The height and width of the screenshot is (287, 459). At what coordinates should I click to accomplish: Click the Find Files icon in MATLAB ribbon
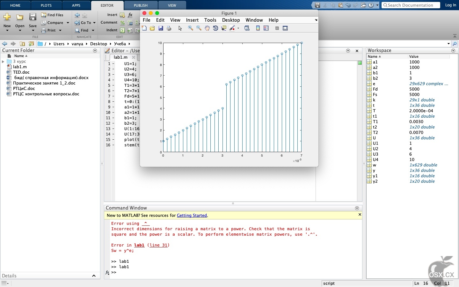(44, 15)
